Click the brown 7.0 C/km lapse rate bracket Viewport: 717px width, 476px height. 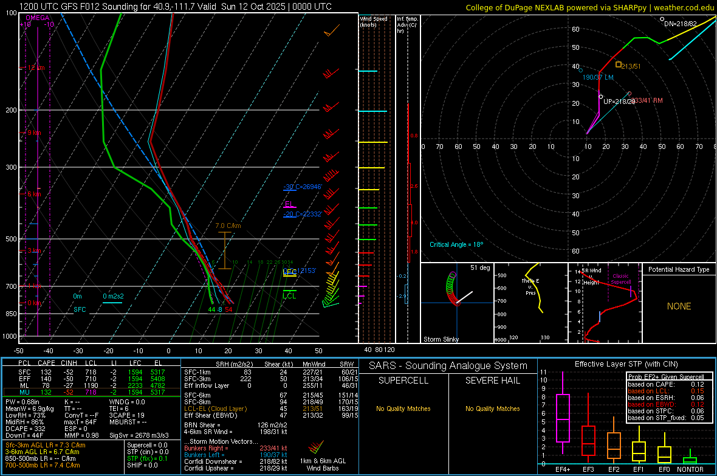click(225, 250)
